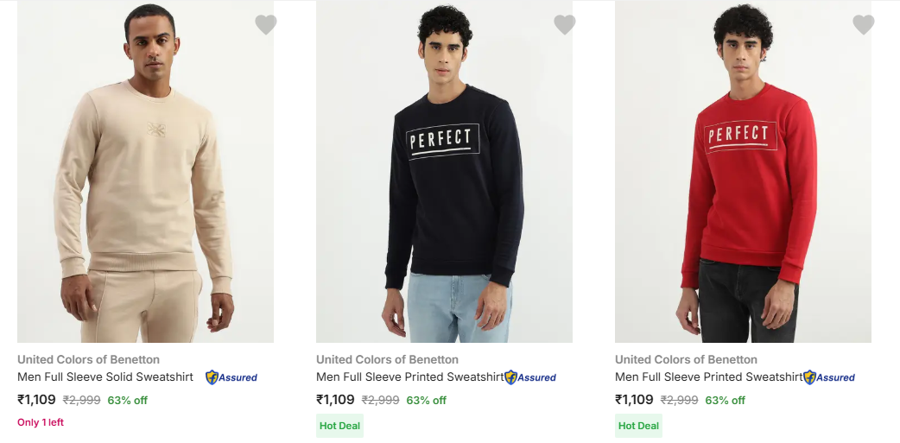Wishlist the beige solid sweatshirt via heart
Viewport: 900px width, 443px height.
pos(266,25)
